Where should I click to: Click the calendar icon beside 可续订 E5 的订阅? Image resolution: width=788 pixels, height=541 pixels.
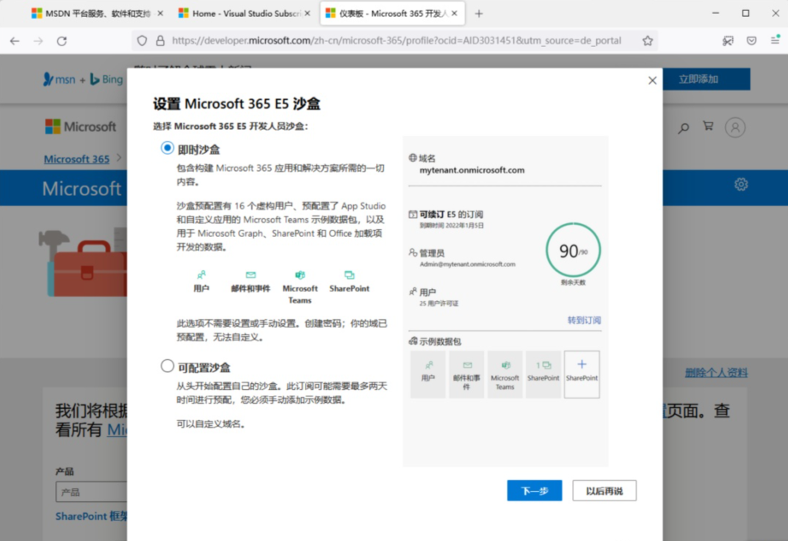(413, 214)
